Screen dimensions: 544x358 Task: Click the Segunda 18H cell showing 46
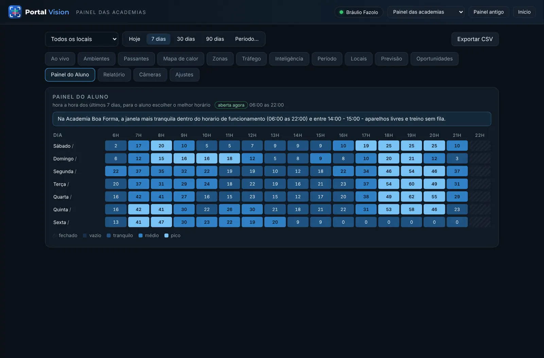(389, 171)
